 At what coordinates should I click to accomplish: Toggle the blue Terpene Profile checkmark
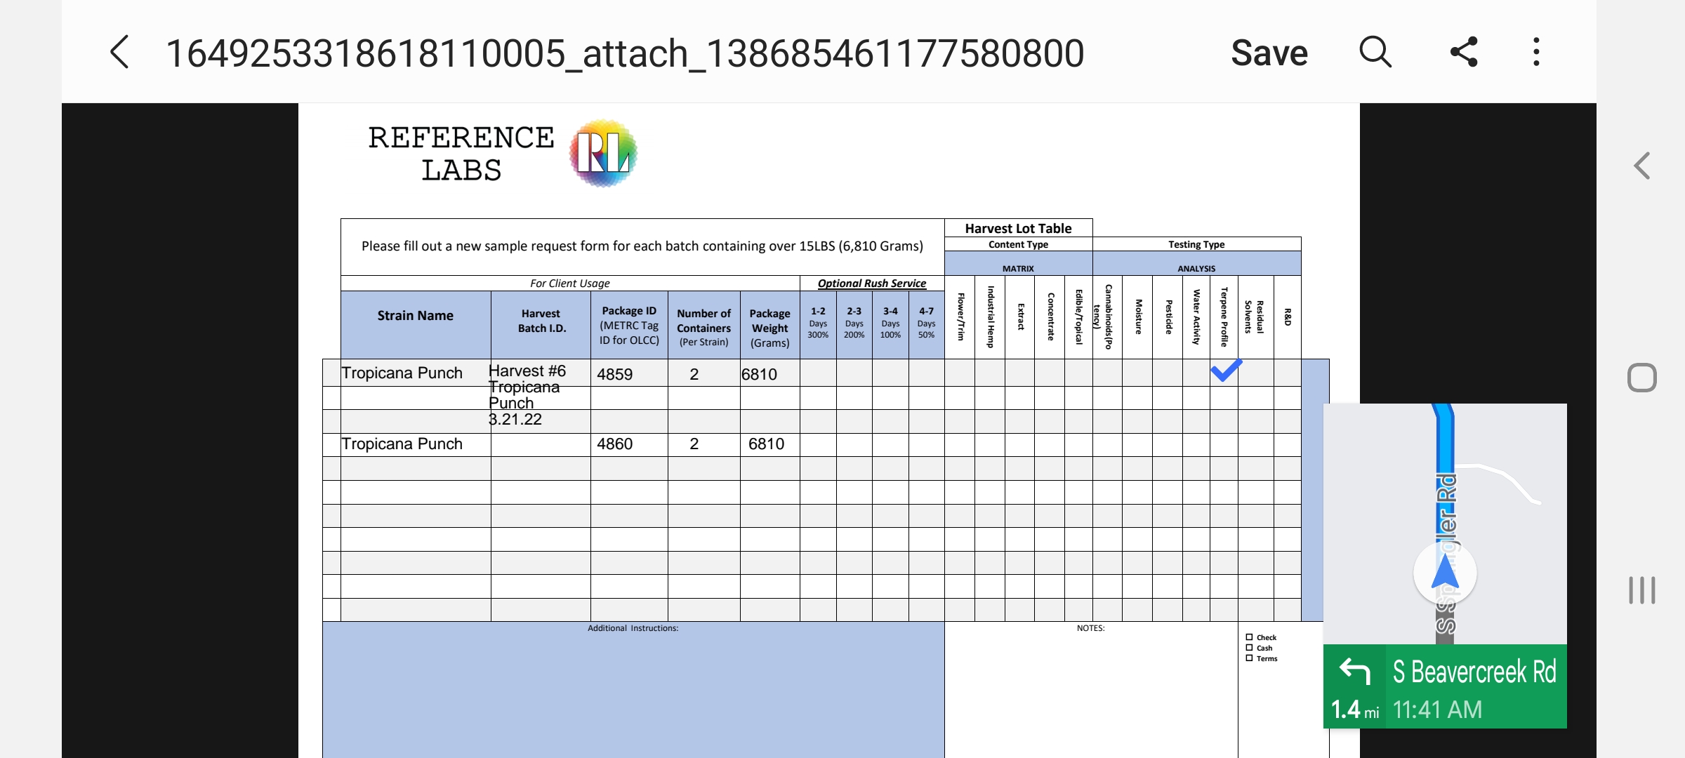tap(1225, 371)
